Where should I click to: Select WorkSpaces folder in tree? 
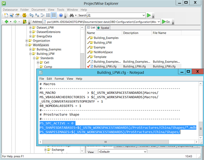[41, 45]
